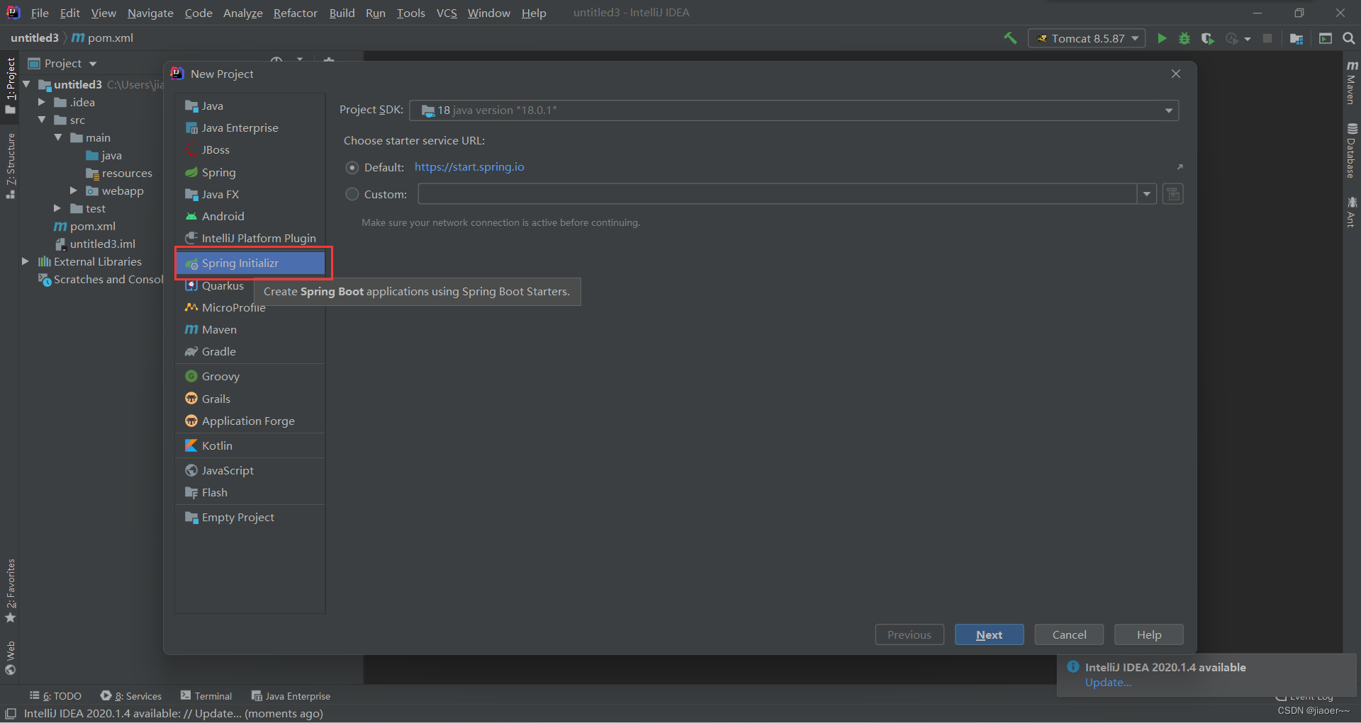1361x723 pixels.
Task: Click the Cancel button
Action: [1069, 634]
